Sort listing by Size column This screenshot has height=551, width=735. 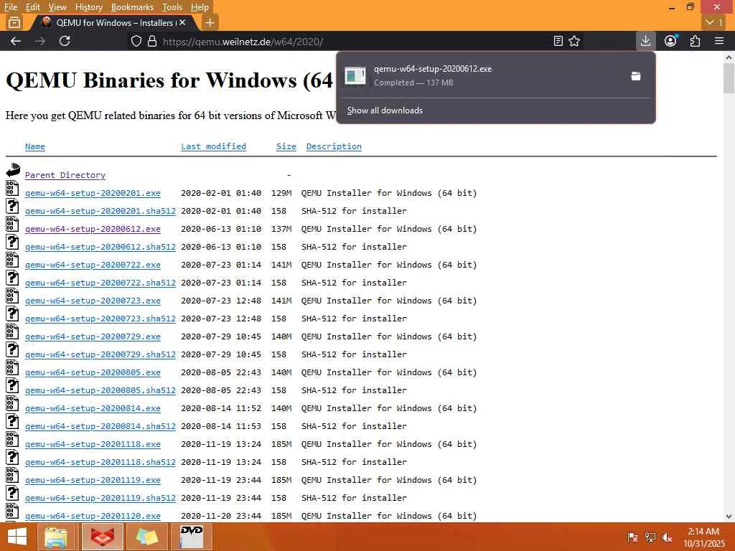(286, 146)
